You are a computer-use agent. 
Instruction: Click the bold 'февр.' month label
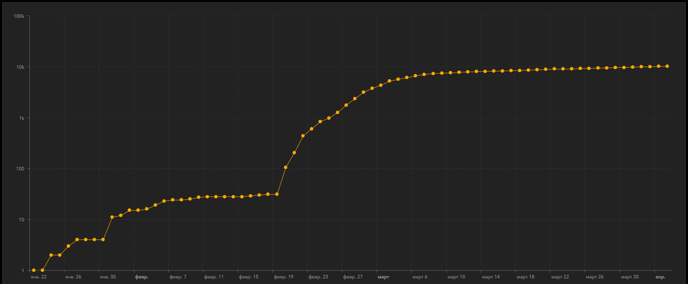pos(141,277)
